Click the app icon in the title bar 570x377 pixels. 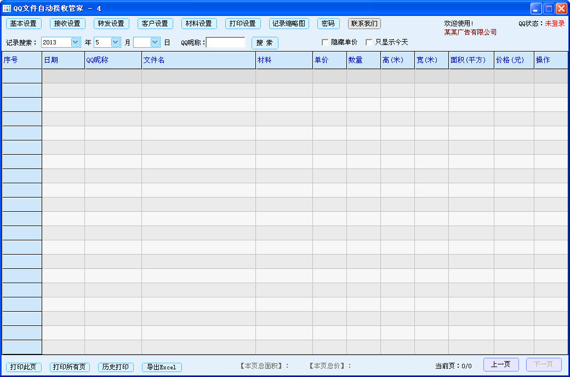point(7,8)
